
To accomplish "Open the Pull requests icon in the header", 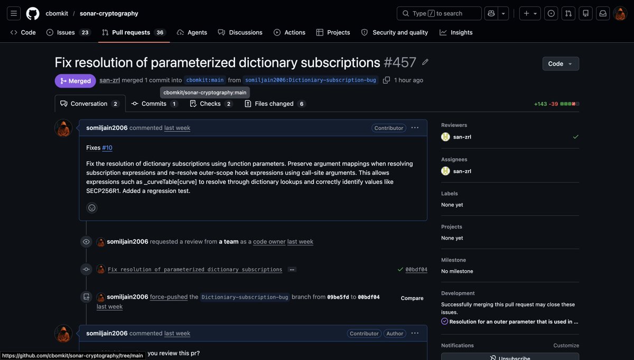I will (568, 13).
